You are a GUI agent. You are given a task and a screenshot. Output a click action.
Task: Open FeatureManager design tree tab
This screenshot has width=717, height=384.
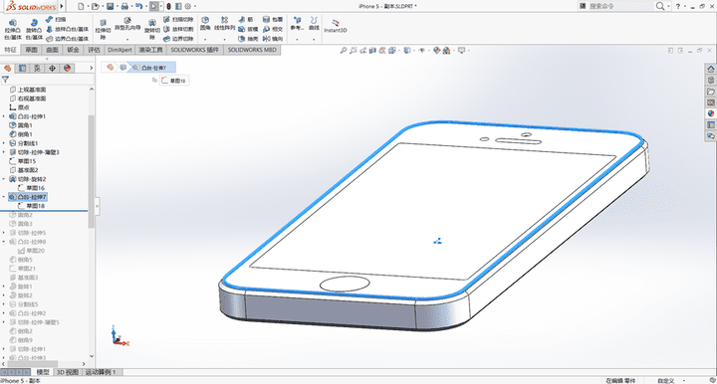coord(7,68)
